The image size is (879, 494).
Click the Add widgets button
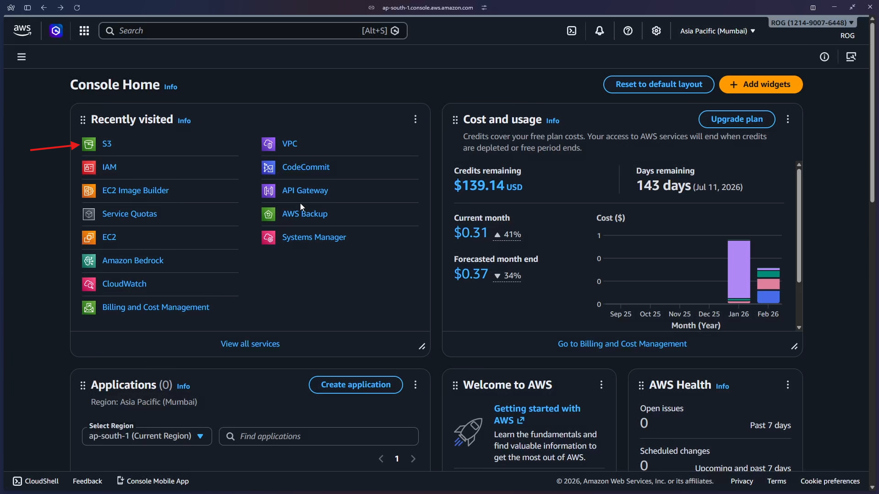pyautogui.click(x=761, y=84)
